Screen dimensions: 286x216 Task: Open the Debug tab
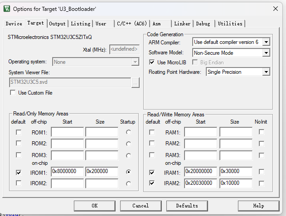(x=204, y=24)
